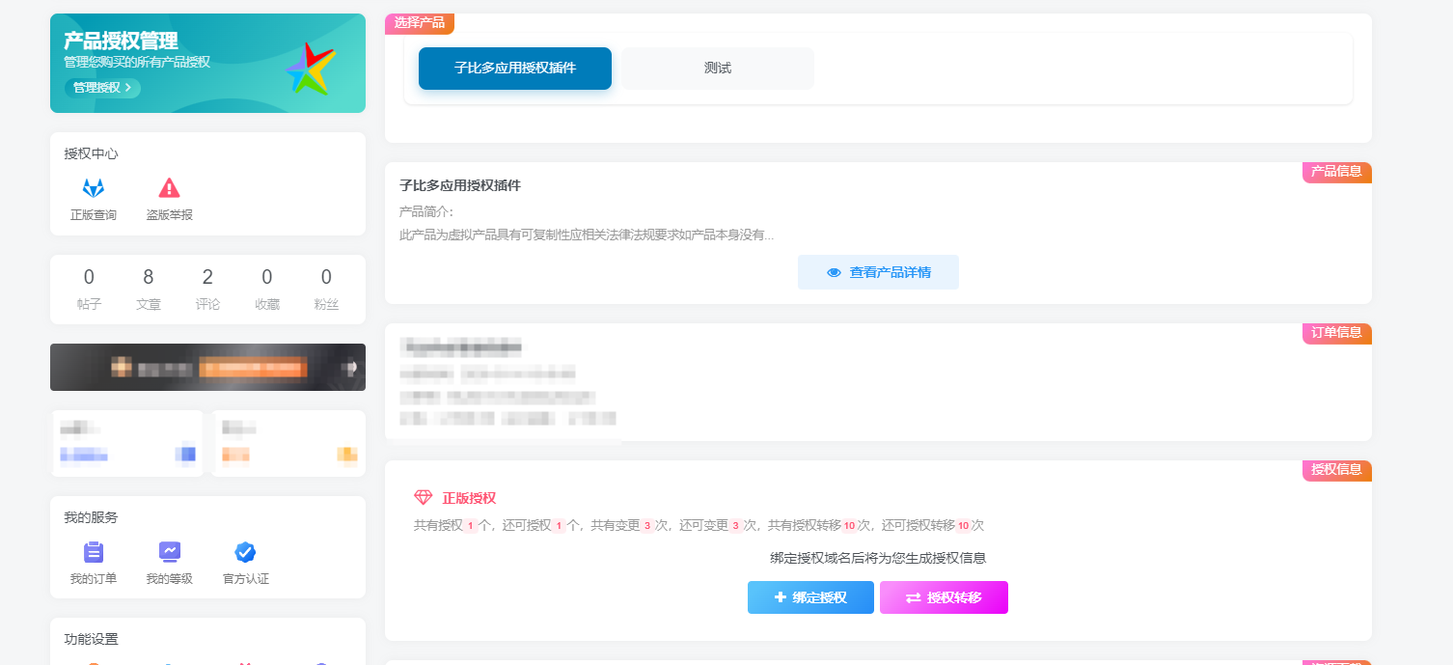Select the 子比多应用授权插件 product tab
Viewport: 1453px width, 665px height.
514,69
